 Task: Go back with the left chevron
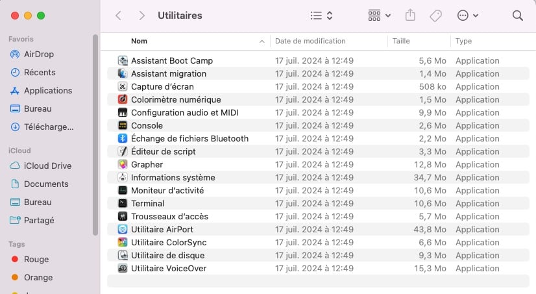coord(118,16)
